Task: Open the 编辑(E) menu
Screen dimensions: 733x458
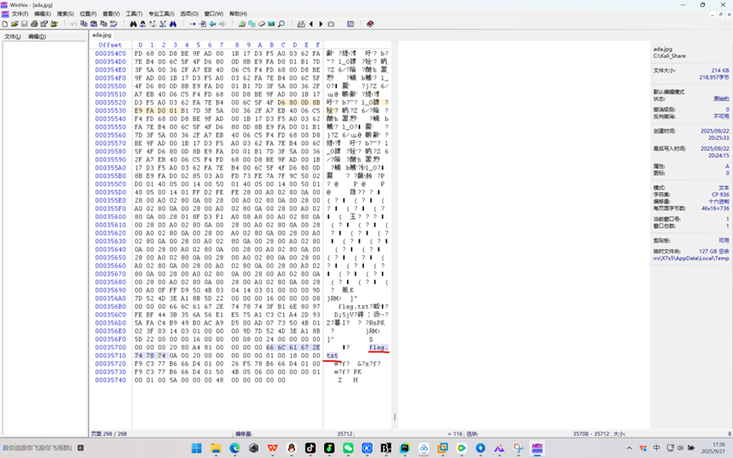Action: click(42, 14)
